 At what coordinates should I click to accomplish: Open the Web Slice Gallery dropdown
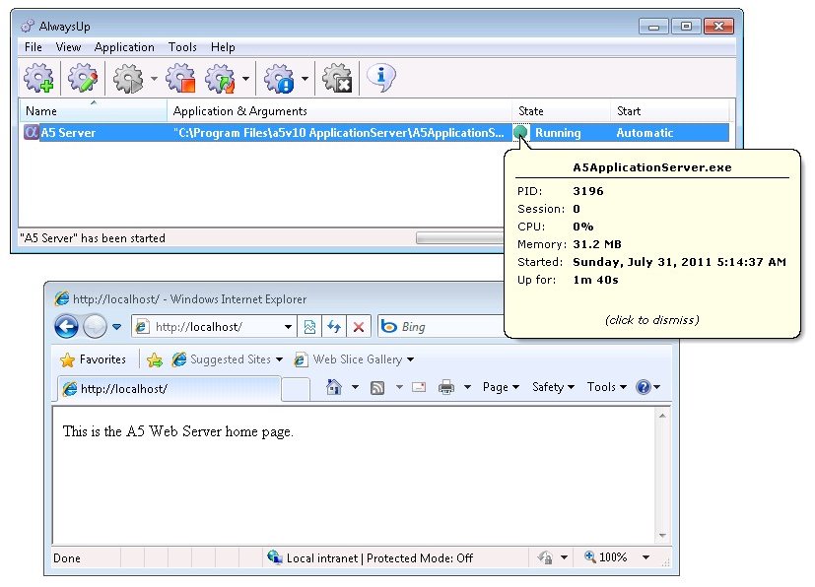[411, 359]
